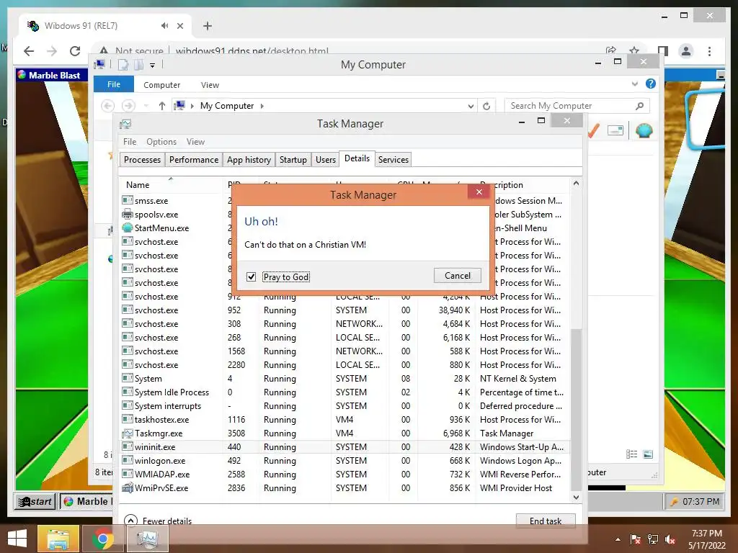Select the wininit.exe process icon
Viewport: 738px width, 553px height.
127,446
